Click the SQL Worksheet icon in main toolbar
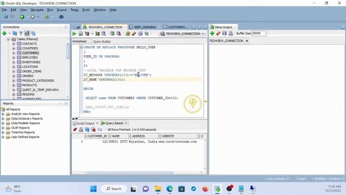Image resolution: width=346 pixels, height=195 pixels. click(x=47, y=17)
